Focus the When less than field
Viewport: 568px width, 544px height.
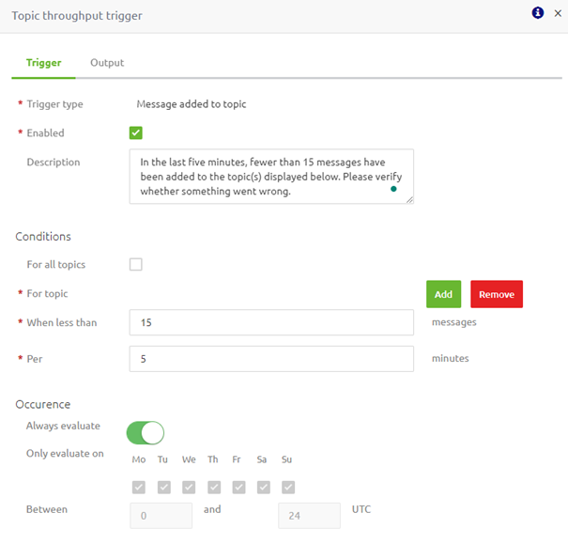pyautogui.click(x=271, y=322)
